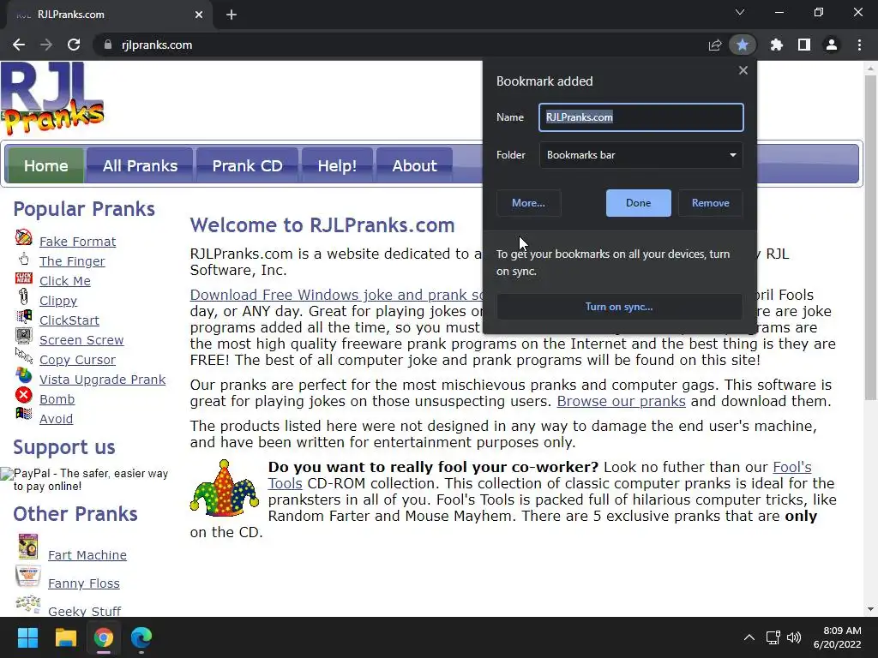Click the page vertical scrollbar thumb
Screen dimensions: 878x658
coord(870,238)
